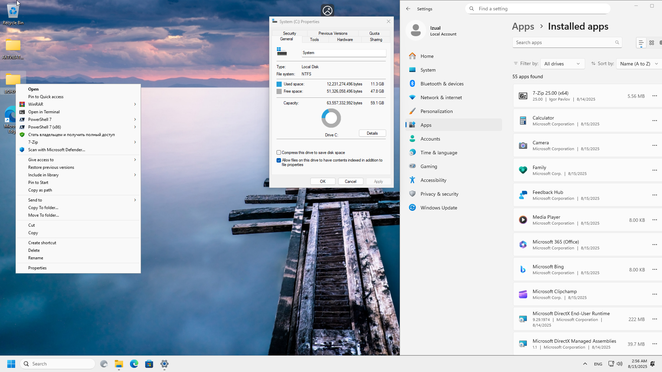Viewport: 662px width, 372px height.
Task: Click the Search apps field
Action: pyautogui.click(x=567, y=42)
